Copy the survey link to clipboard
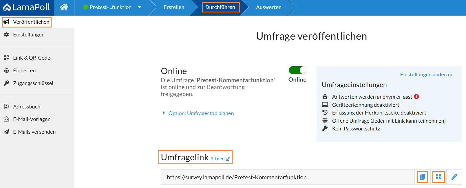The image size is (466, 188). pyautogui.click(x=423, y=177)
